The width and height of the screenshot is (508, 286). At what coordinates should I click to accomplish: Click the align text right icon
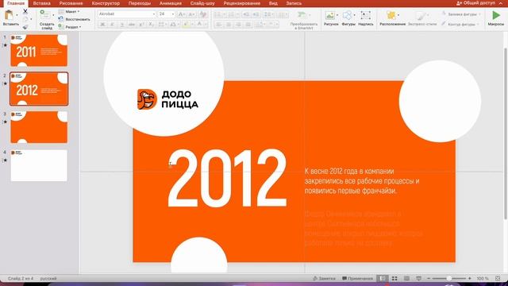[x=238, y=25]
